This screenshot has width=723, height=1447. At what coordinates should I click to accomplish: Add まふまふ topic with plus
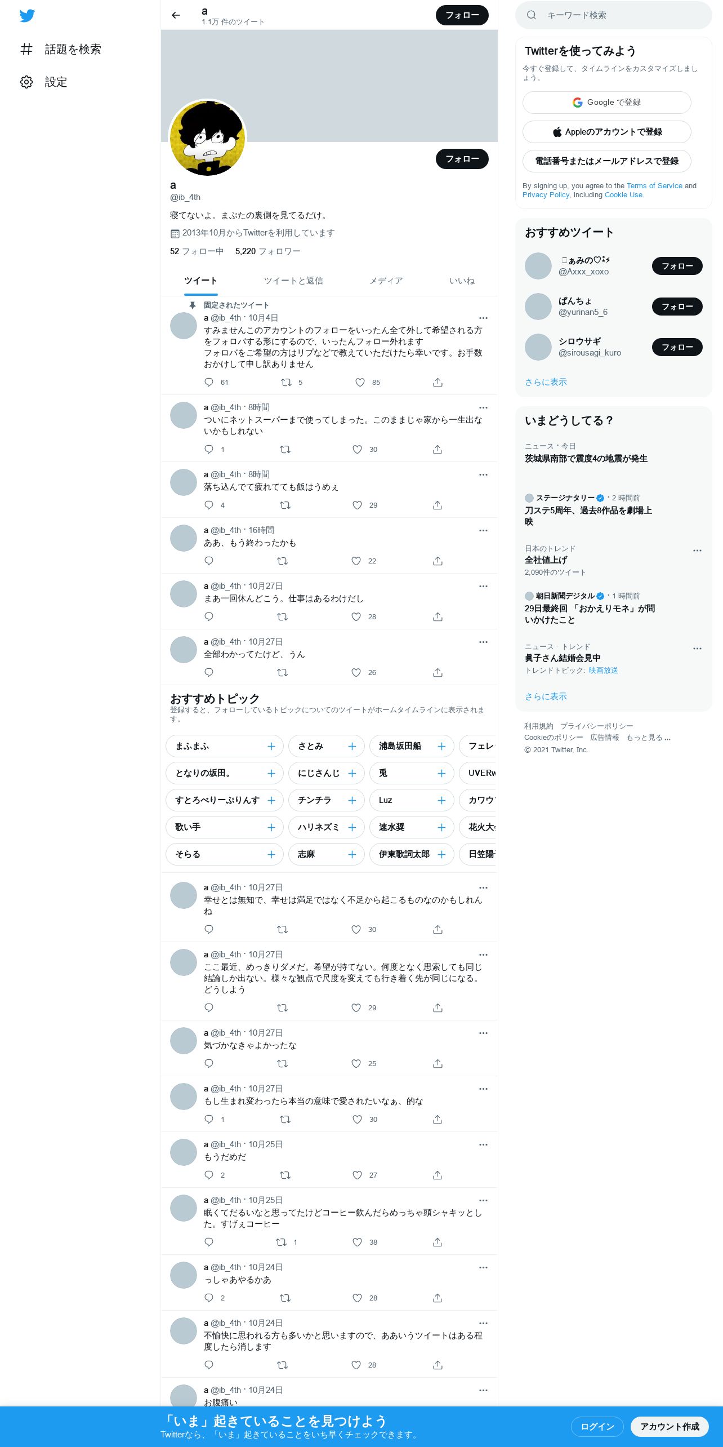point(271,746)
